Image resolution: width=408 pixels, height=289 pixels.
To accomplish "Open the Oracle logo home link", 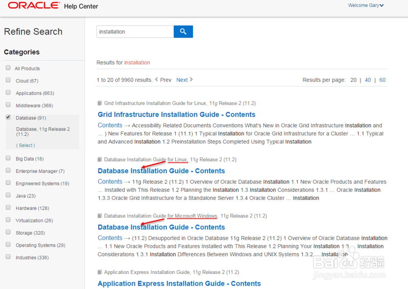I will (34, 5).
